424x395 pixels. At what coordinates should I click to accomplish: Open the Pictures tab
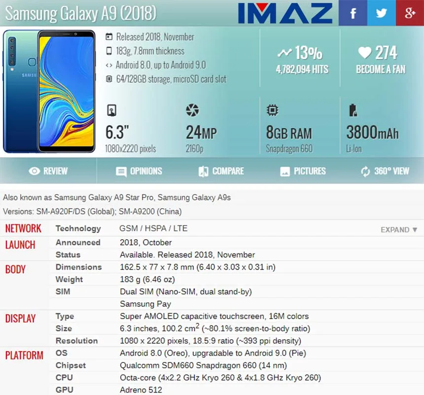coord(303,171)
